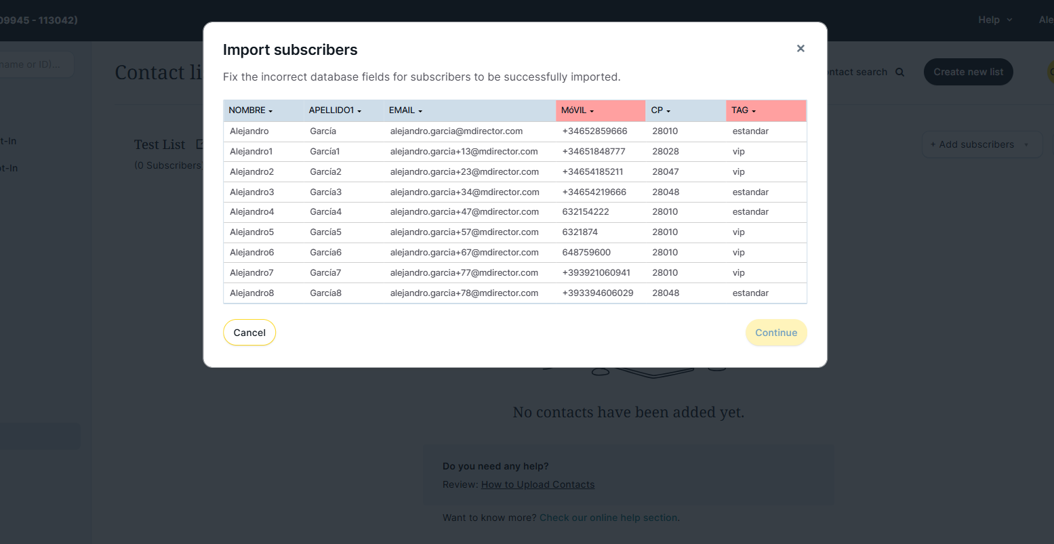The height and width of the screenshot is (544, 1054).
Task: Open the Add subscribers dropdown
Action: tap(980, 144)
